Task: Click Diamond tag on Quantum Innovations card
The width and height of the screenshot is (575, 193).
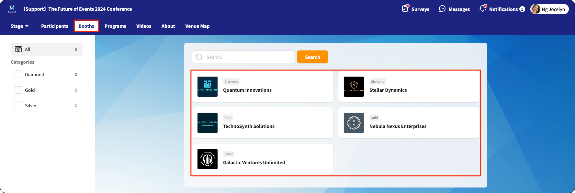Action: (x=231, y=81)
